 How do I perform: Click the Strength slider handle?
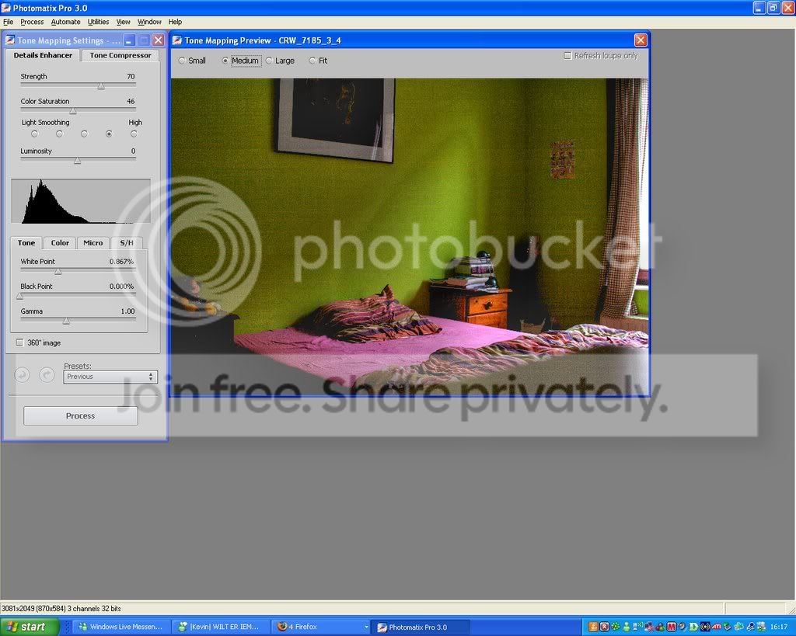[101, 85]
